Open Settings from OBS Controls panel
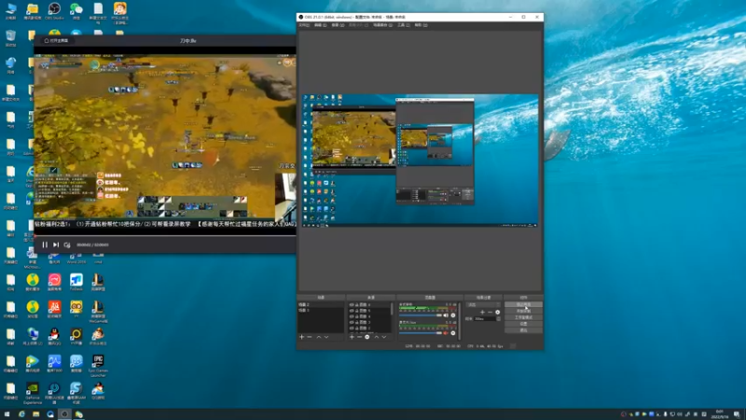This screenshot has height=420, width=746. [x=523, y=324]
